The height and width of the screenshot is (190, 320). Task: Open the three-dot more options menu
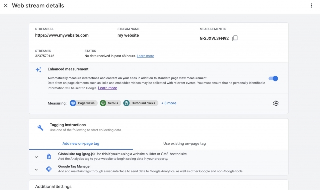(311, 5)
